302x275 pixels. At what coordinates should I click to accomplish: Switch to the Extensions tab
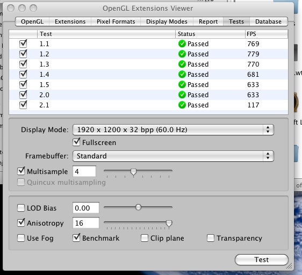click(x=70, y=21)
